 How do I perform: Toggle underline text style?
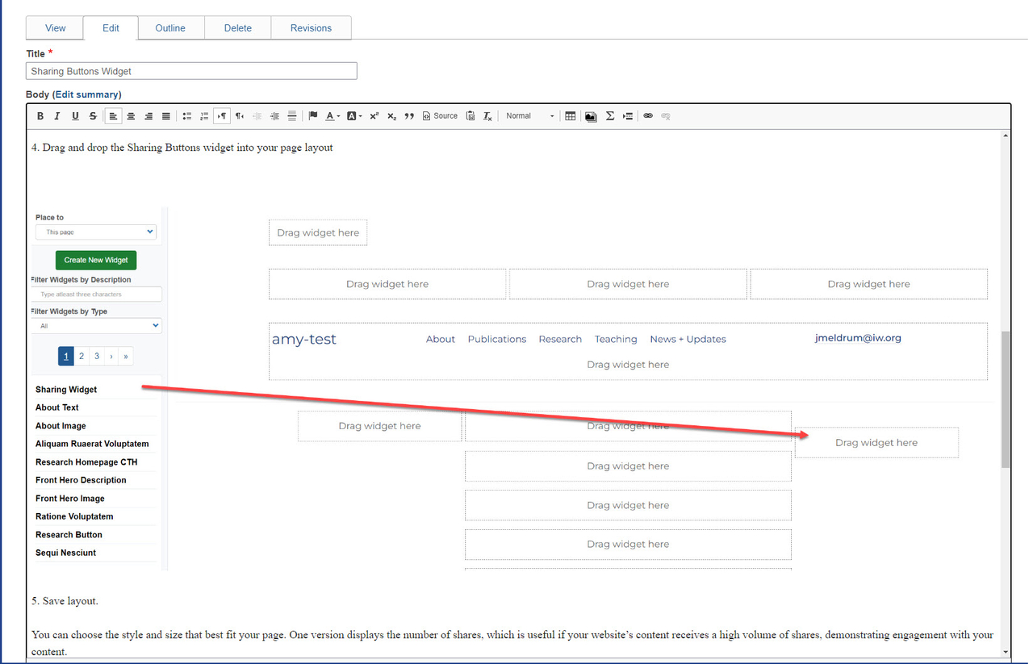point(75,116)
